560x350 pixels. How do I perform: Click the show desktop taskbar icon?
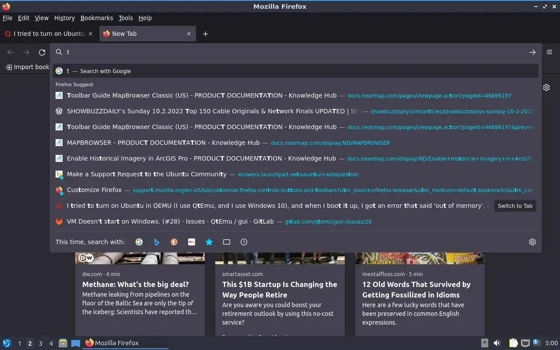[x=76, y=343]
